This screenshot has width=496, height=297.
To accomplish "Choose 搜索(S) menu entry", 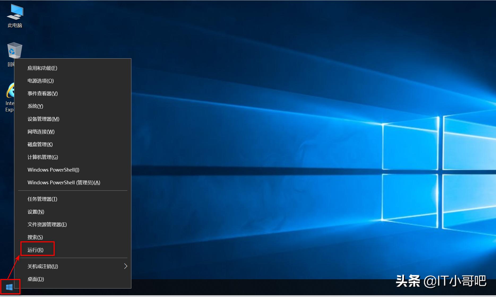I will click(x=73, y=237).
